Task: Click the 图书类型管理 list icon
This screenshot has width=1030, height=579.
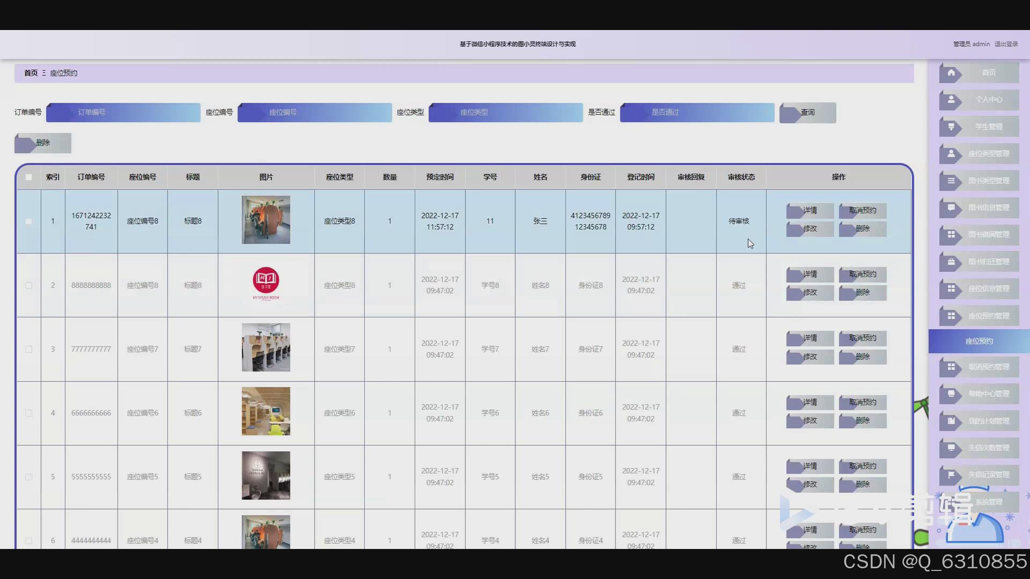Action: pos(951,181)
